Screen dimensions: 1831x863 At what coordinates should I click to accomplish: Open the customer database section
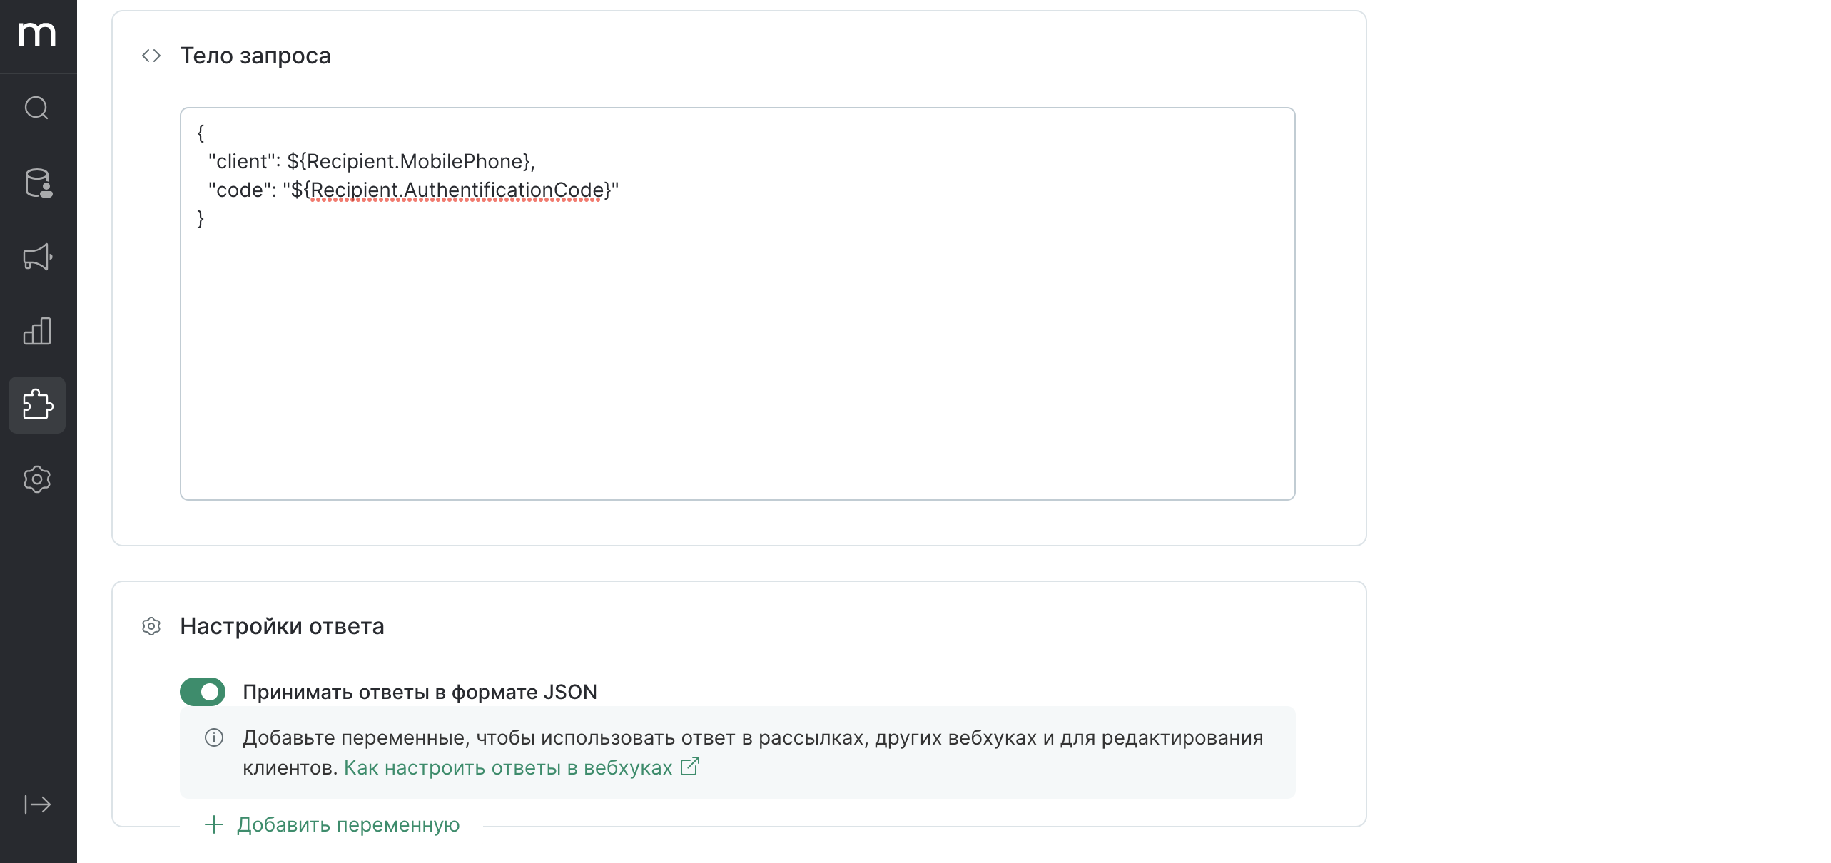point(37,183)
